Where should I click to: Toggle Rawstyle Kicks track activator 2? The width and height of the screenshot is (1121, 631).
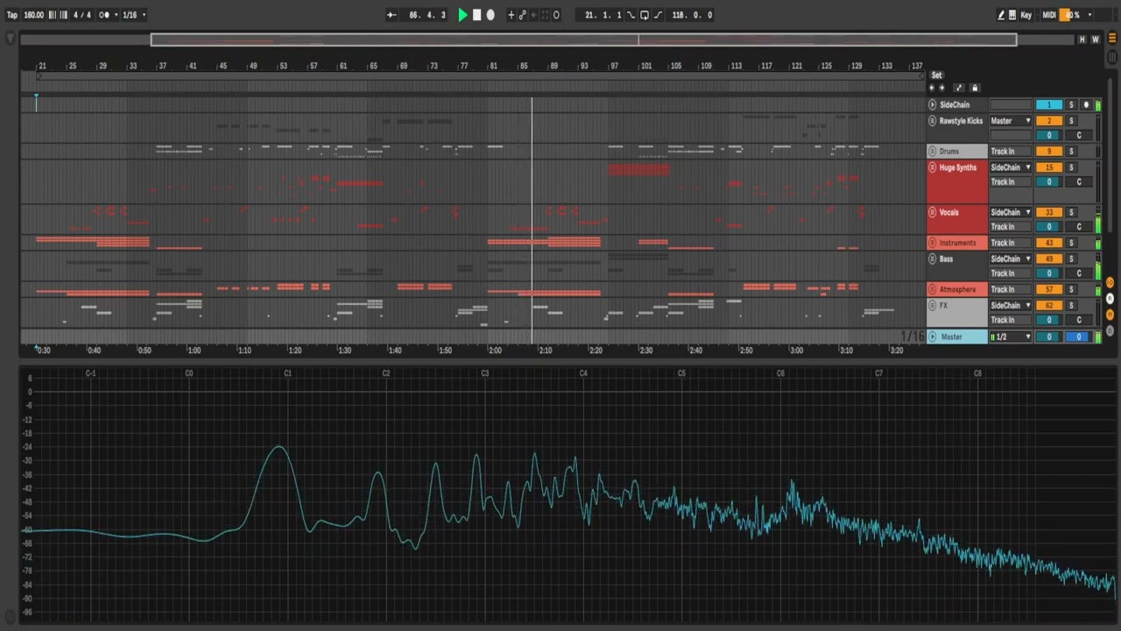[1049, 121]
